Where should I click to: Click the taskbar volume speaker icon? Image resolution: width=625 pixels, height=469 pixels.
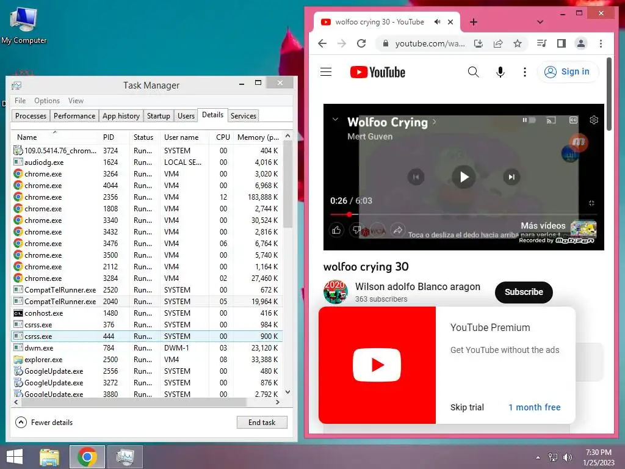(x=567, y=457)
